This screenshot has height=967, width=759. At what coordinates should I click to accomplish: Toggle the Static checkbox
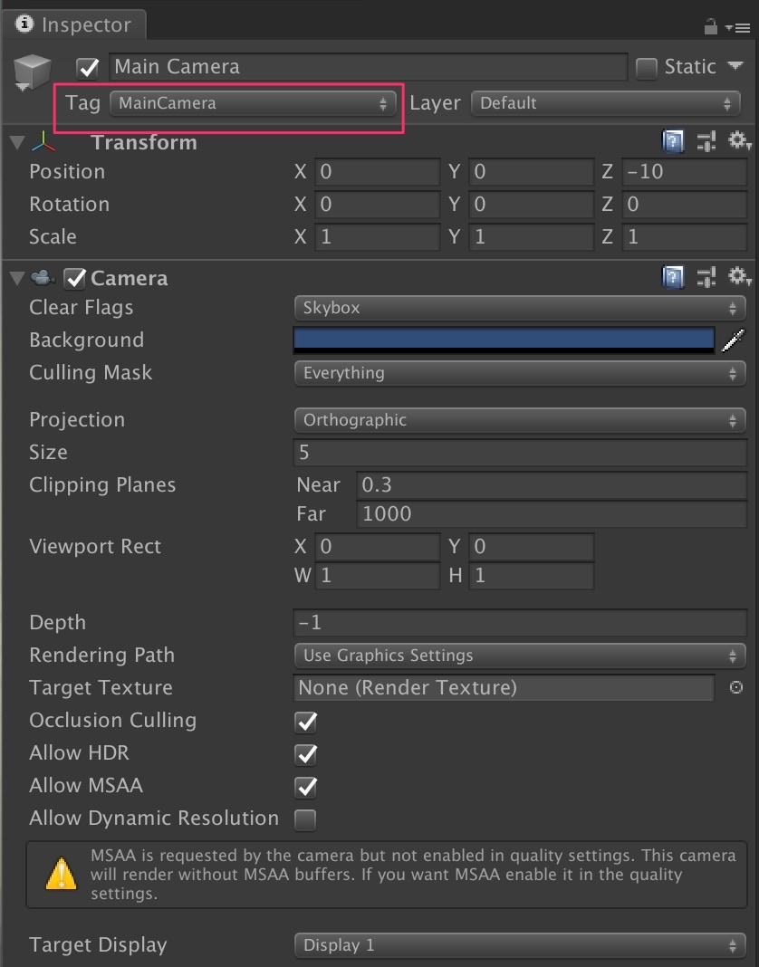tap(647, 67)
